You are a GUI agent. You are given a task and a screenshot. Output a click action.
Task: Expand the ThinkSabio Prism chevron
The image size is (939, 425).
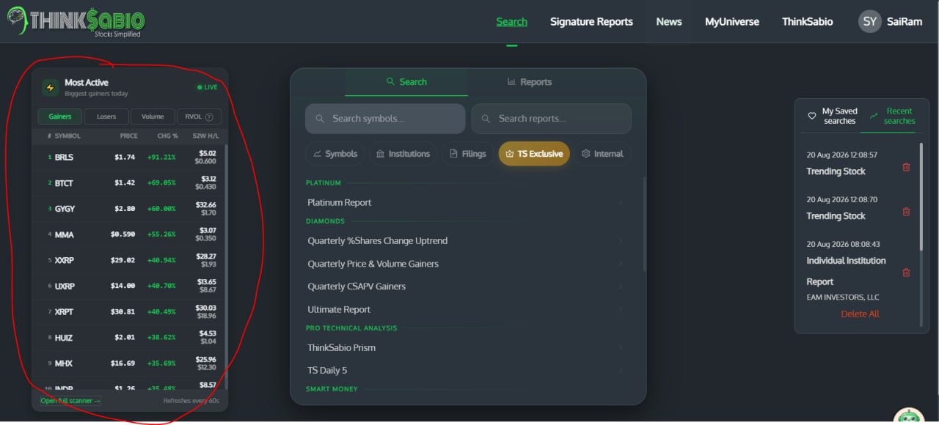621,348
